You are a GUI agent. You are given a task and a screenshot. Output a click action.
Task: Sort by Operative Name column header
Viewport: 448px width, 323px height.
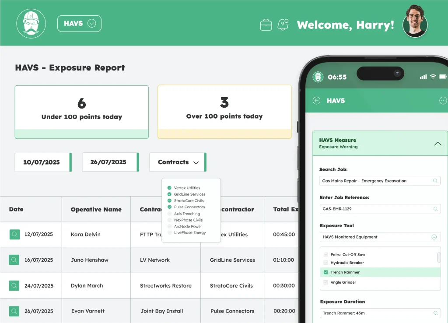(x=96, y=210)
